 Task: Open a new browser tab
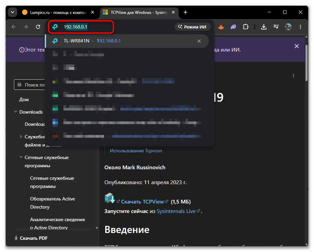pyautogui.click(x=185, y=13)
